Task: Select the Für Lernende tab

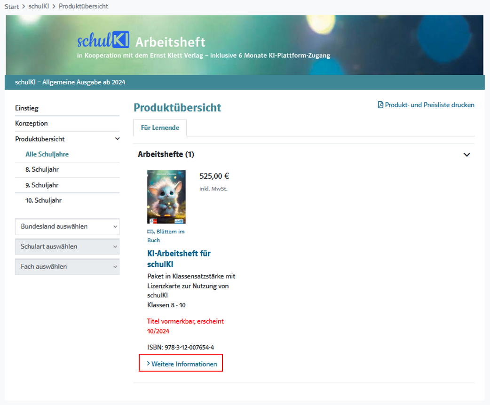Action: click(x=160, y=127)
